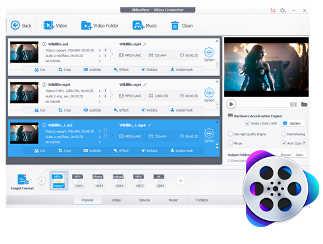The image size is (323, 244).
Task: Enable the Merge checkbox
Action: (230, 143)
